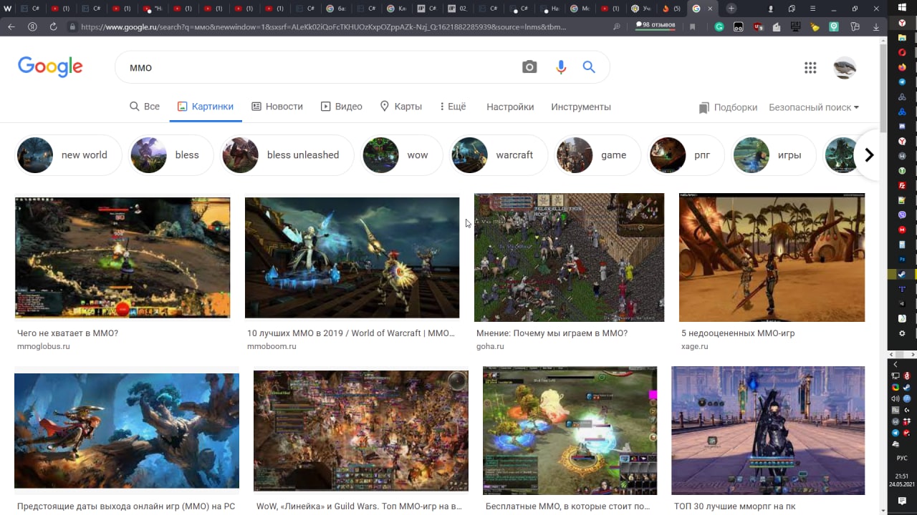This screenshot has width=917, height=515.
Task: Open FileZilla from the taskbar
Action: pos(902,185)
